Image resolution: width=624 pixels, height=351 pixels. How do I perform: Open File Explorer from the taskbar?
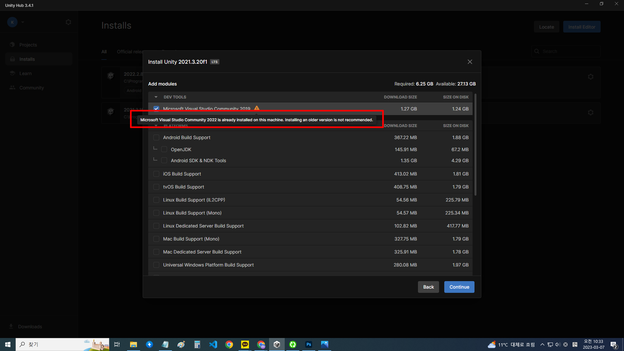[x=133, y=344]
